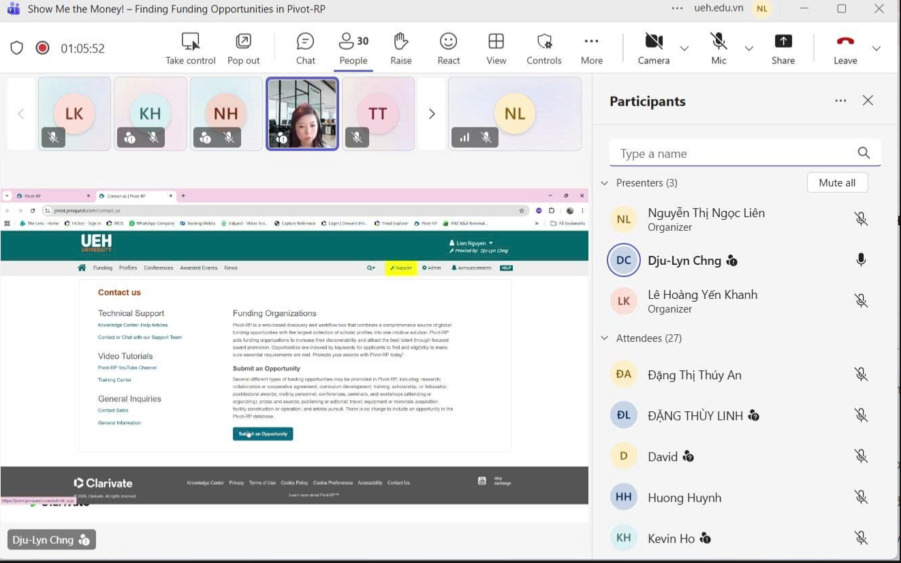Viewport: 901px width, 563px height.
Task: Open the React emoji menu
Action: point(448,48)
